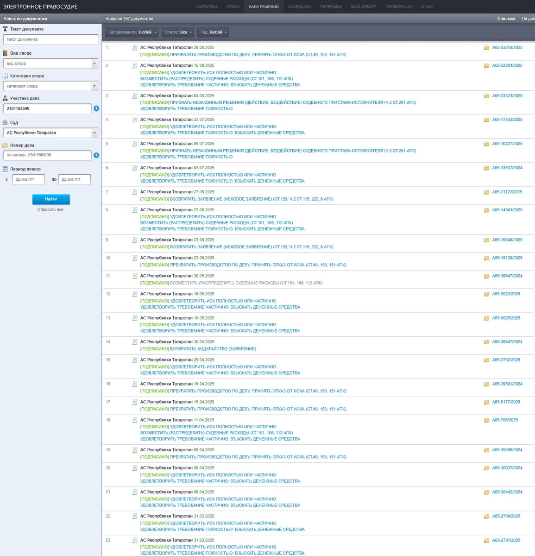Click folder icon next to case А65-23316/2025
Image resolution: width=535 pixels, height=556 pixels.
pyautogui.click(x=486, y=48)
